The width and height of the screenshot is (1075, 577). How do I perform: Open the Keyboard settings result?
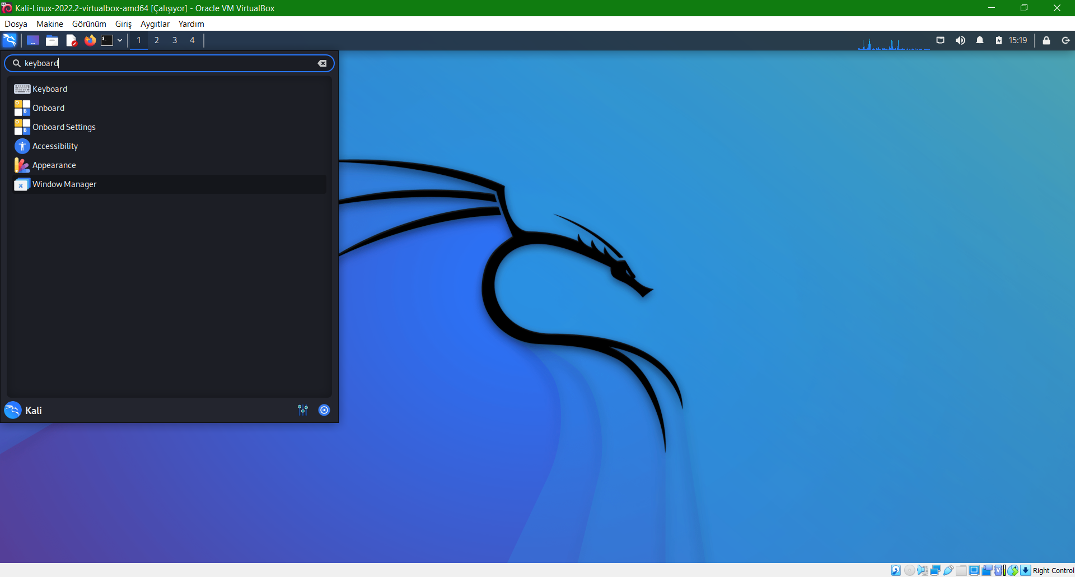pyautogui.click(x=169, y=89)
